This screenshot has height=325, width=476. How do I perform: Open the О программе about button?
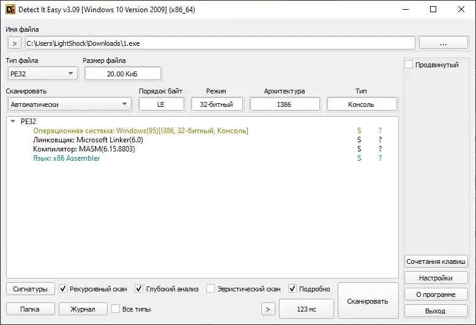point(436,294)
